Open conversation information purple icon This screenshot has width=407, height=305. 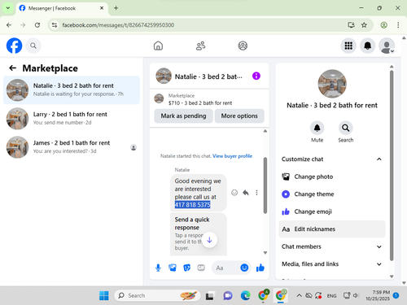256,76
